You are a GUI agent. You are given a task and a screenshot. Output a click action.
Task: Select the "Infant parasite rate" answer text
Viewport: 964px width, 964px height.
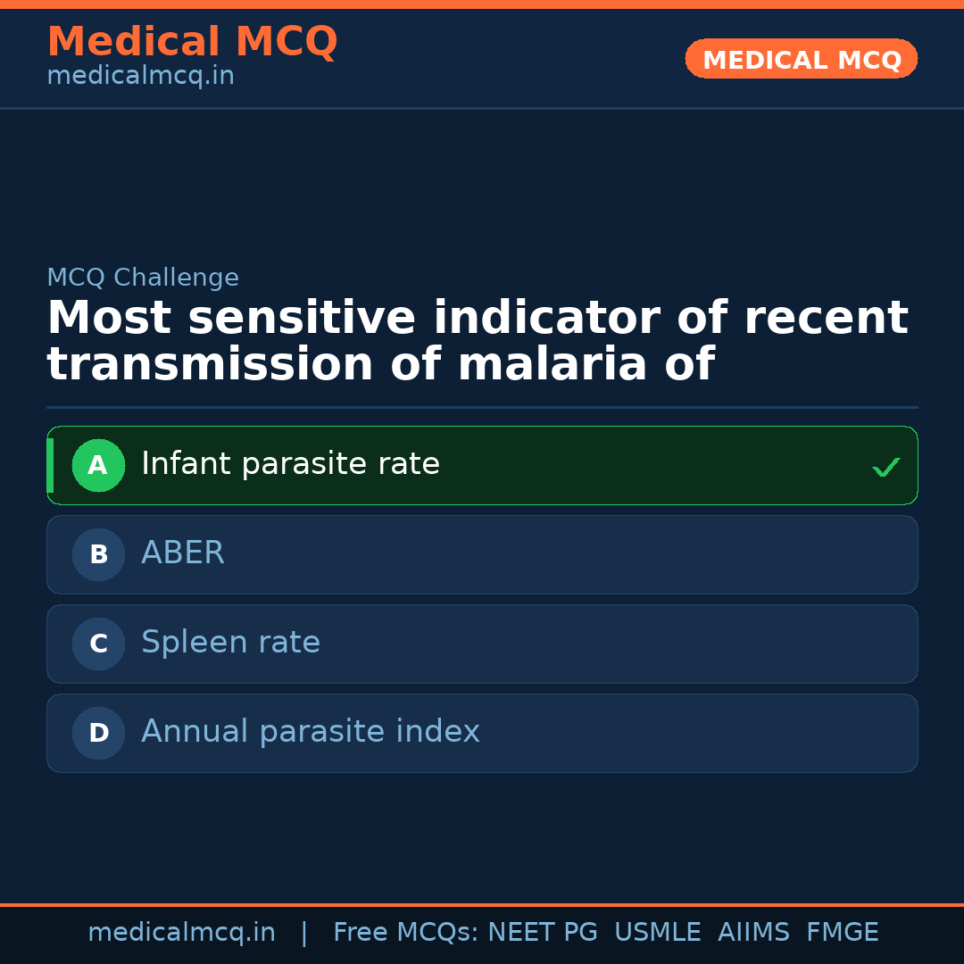(290, 464)
